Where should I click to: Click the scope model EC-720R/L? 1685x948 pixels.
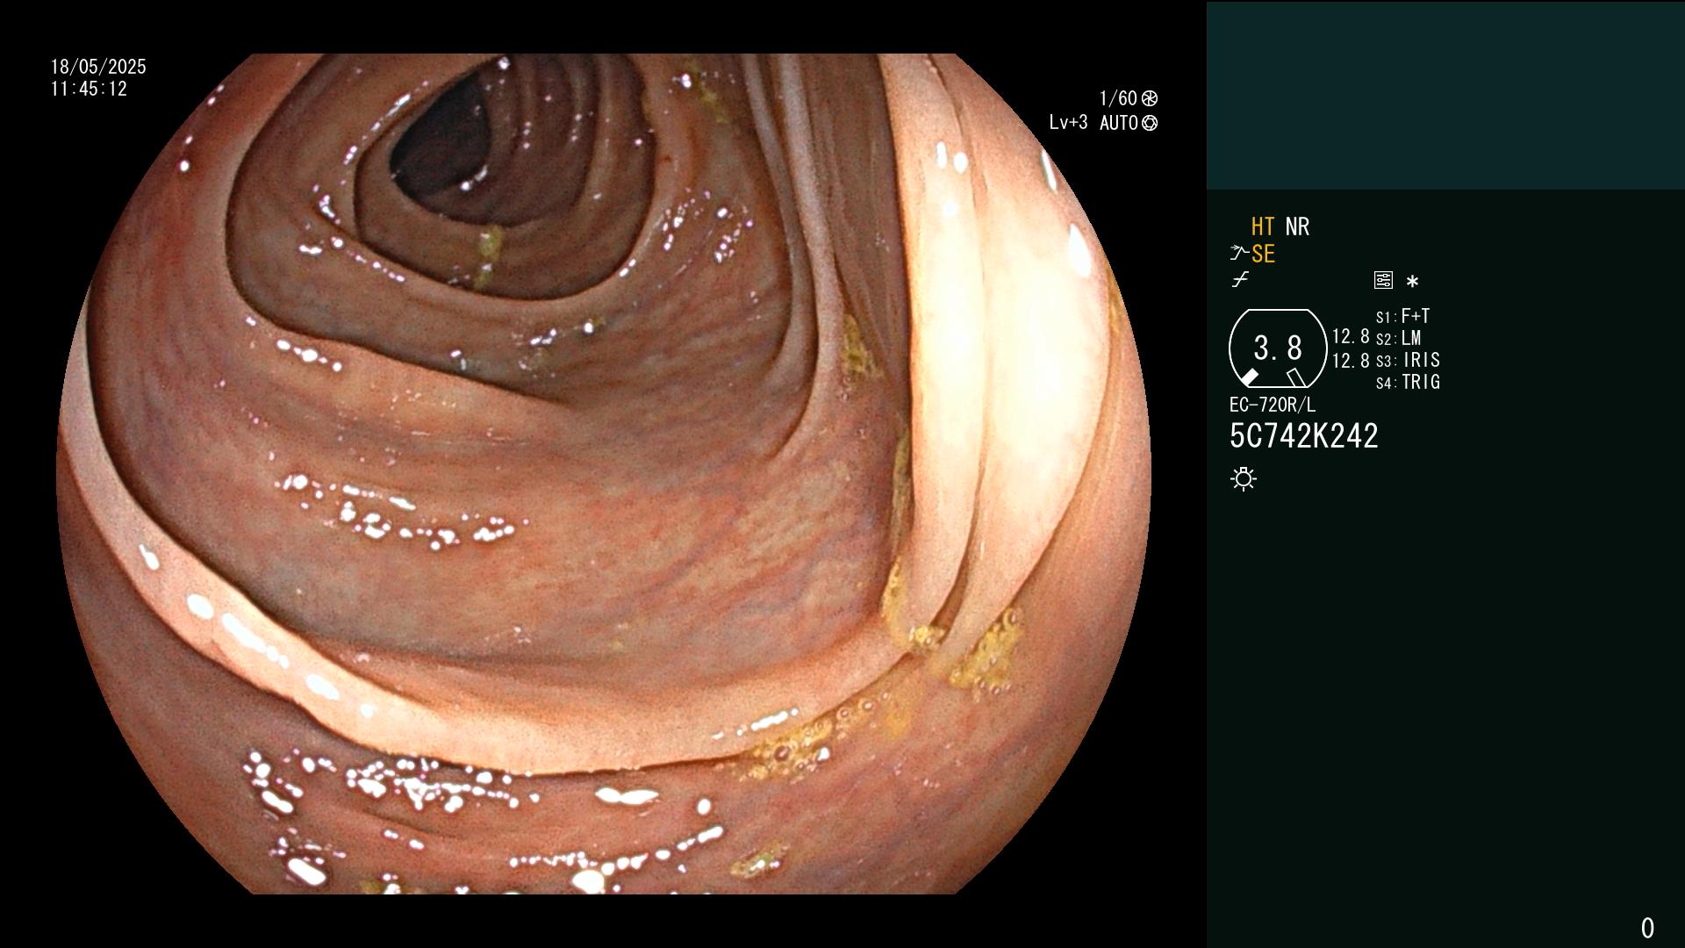1273,405
